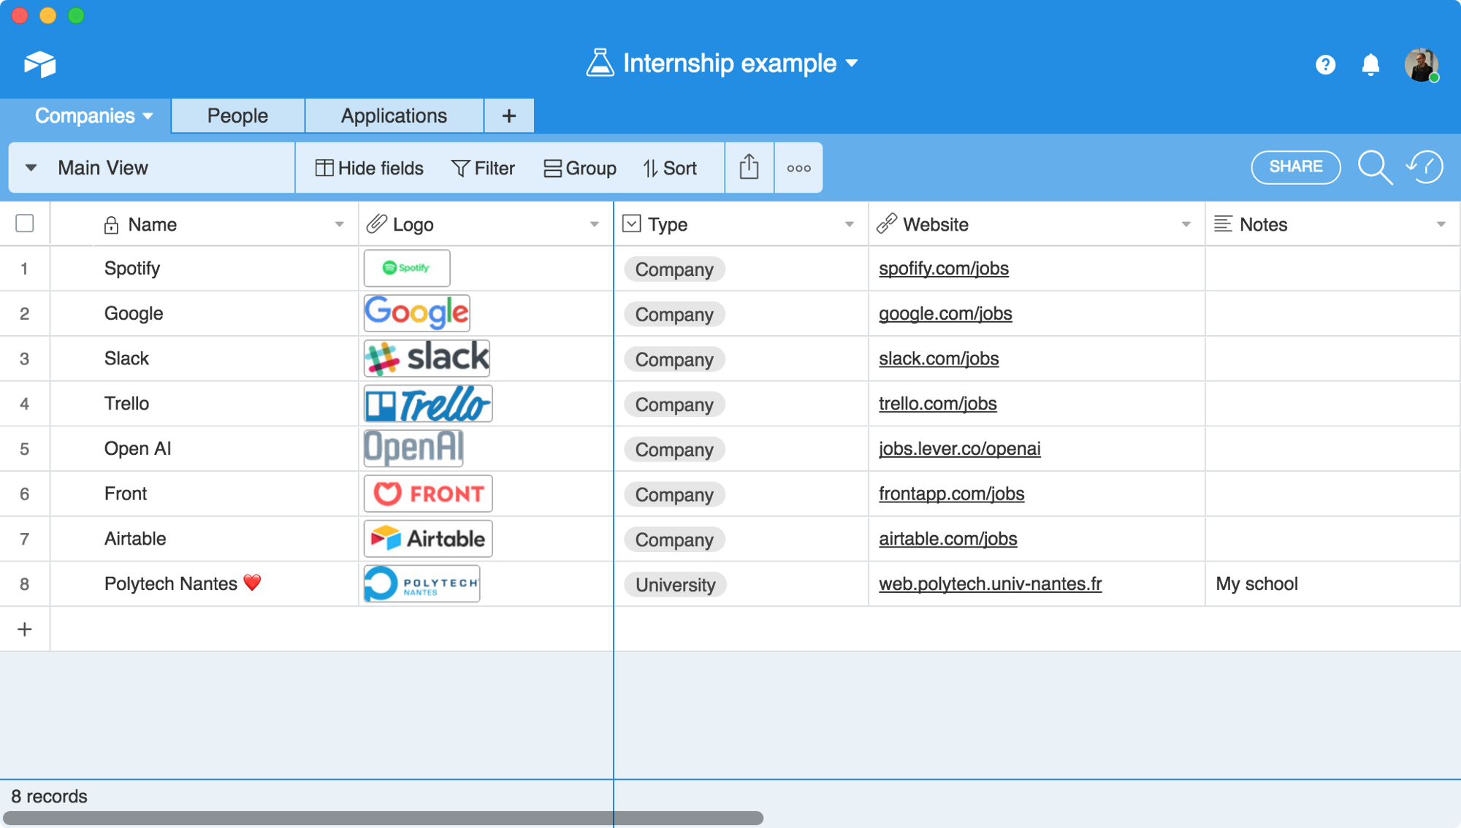Image resolution: width=1461 pixels, height=828 pixels.
Task: Open the frontapp.com/jobs link
Action: click(951, 494)
